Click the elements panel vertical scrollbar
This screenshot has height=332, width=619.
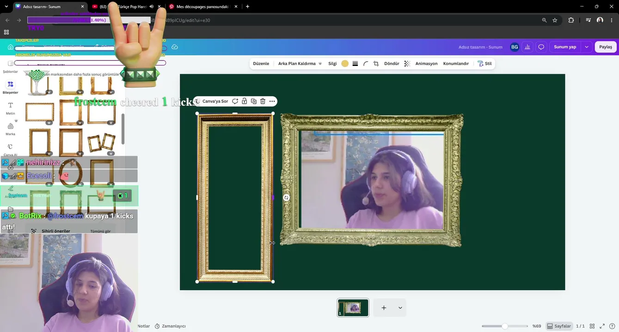coord(123,129)
